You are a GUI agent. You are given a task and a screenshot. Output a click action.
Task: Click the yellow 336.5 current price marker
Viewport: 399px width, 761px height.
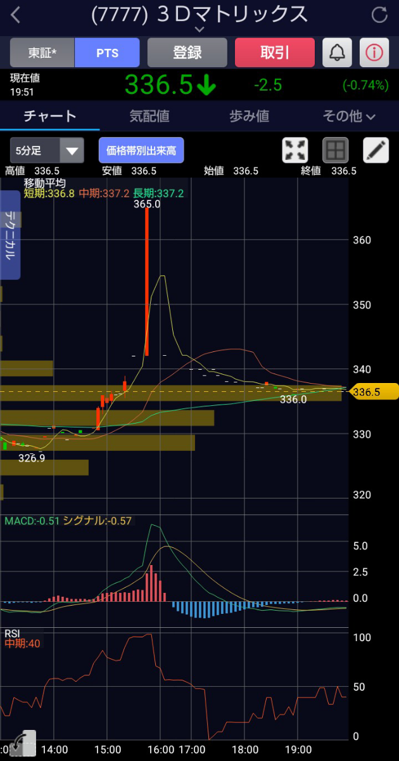click(x=374, y=392)
